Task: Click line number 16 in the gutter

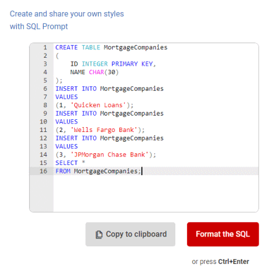Action: click(43, 171)
